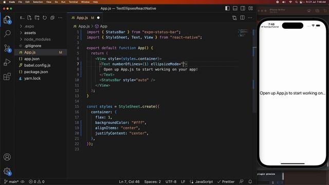329x185 pixels.
Task: Click the truncated text in iPhone simulator
Action: click(x=293, y=93)
